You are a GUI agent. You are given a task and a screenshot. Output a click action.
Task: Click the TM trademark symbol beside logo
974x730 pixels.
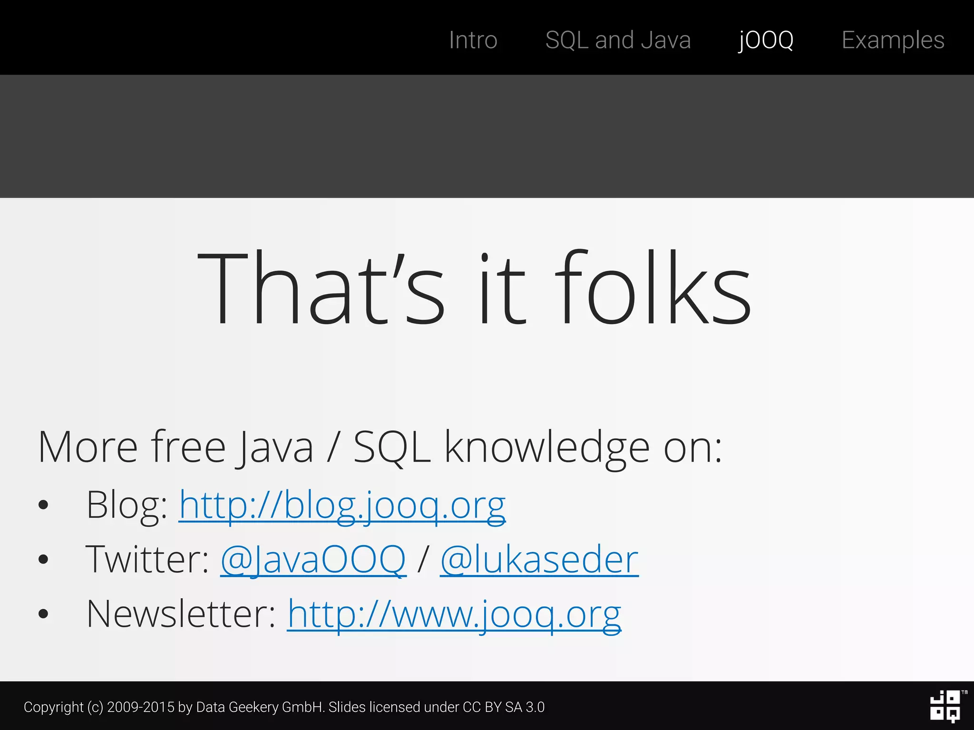coord(964,692)
